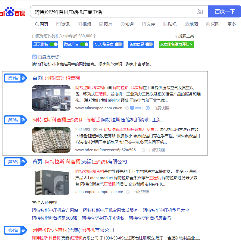Open 百度快照 for compressor.cn result

coord(141,192)
